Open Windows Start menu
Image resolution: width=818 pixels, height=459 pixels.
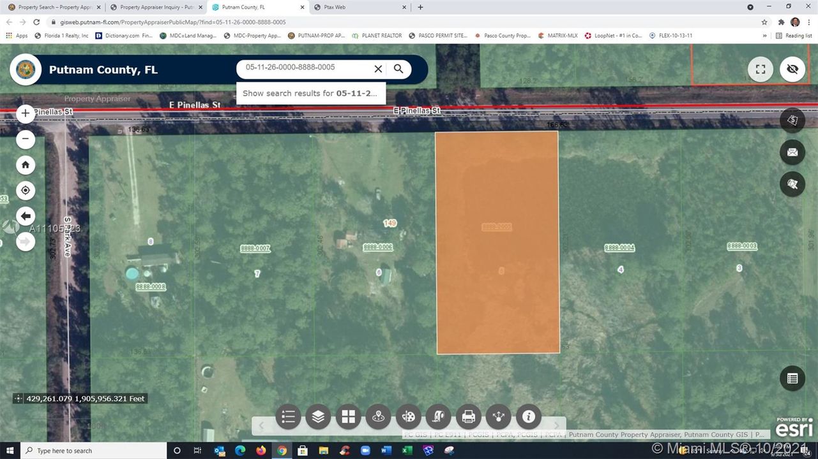point(10,451)
